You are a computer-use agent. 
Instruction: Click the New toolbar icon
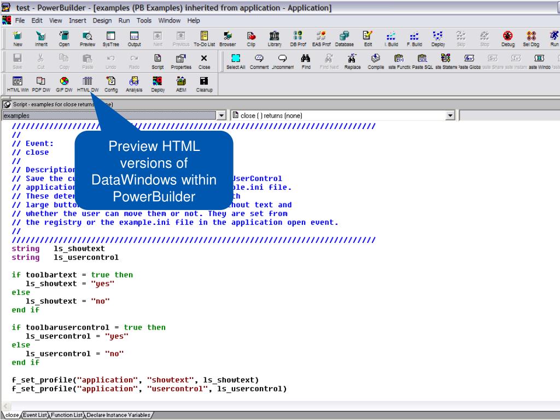[17, 39]
